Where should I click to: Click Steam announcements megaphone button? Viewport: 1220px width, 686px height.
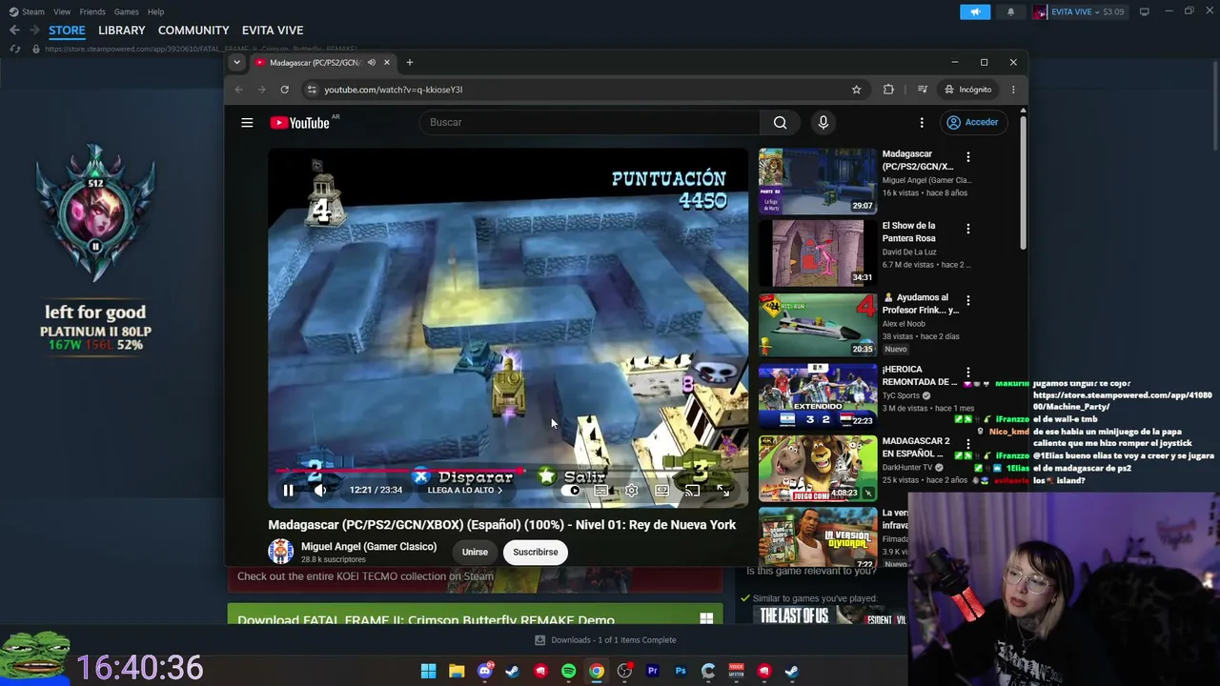click(x=975, y=11)
